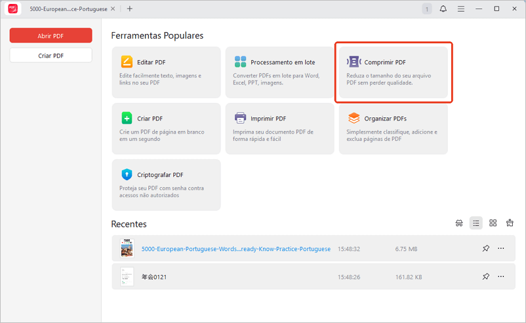This screenshot has width=526, height=323.
Task: Click the numbered badge in title bar
Action: [427, 9]
